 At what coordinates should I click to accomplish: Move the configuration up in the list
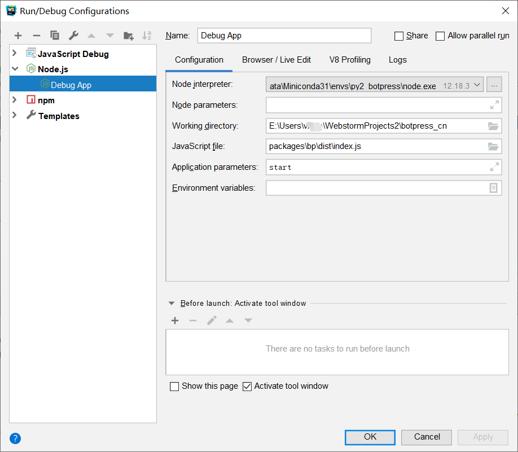pyautogui.click(x=91, y=36)
